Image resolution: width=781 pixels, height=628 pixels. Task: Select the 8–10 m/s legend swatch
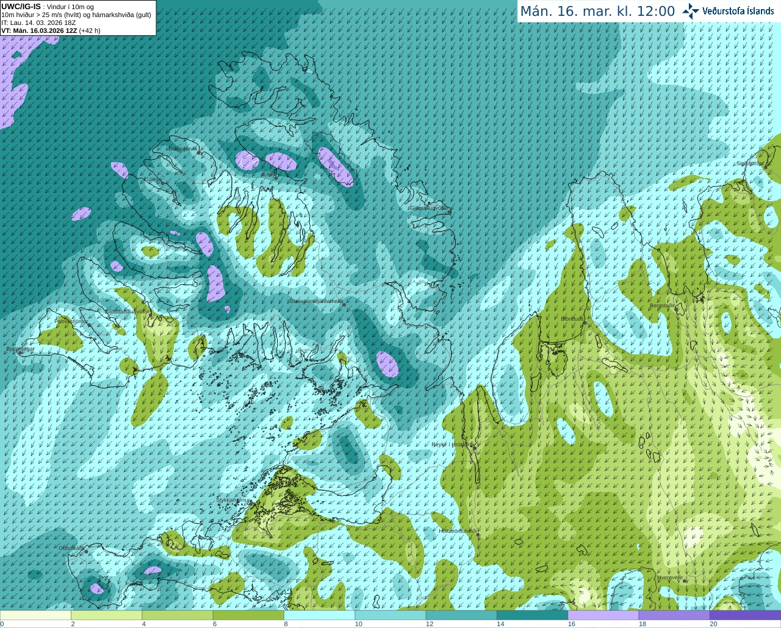(319, 615)
